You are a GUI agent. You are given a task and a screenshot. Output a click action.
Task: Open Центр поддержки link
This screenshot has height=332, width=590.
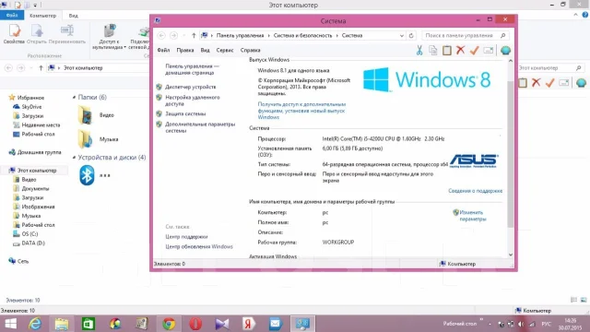[x=186, y=236]
